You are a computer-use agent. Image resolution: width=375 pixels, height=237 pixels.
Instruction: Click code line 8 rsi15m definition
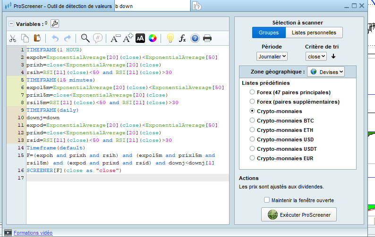[x=102, y=103]
